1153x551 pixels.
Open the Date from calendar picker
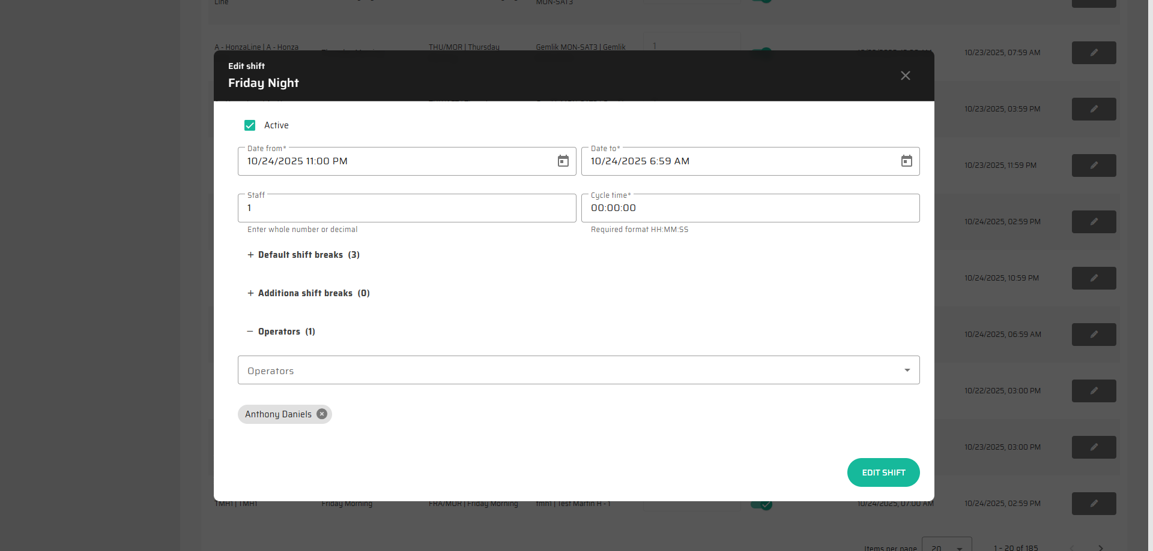[563, 161]
